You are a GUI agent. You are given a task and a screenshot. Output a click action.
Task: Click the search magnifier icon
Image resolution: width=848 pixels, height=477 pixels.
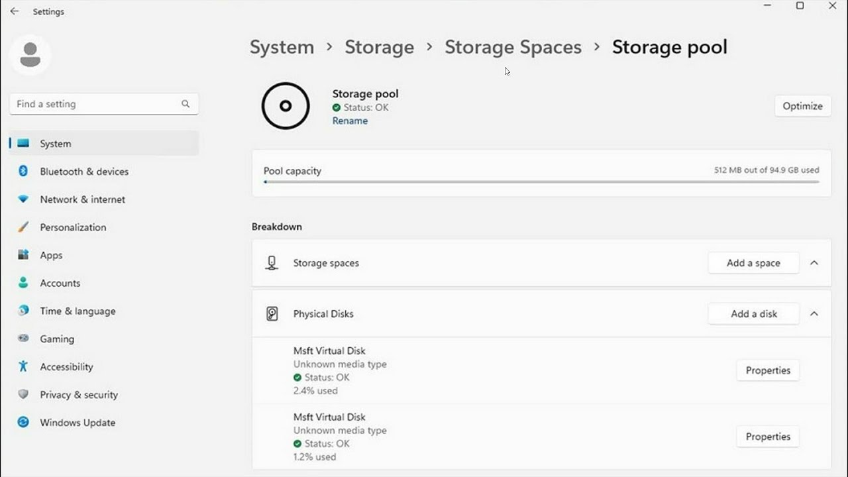(x=185, y=104)
